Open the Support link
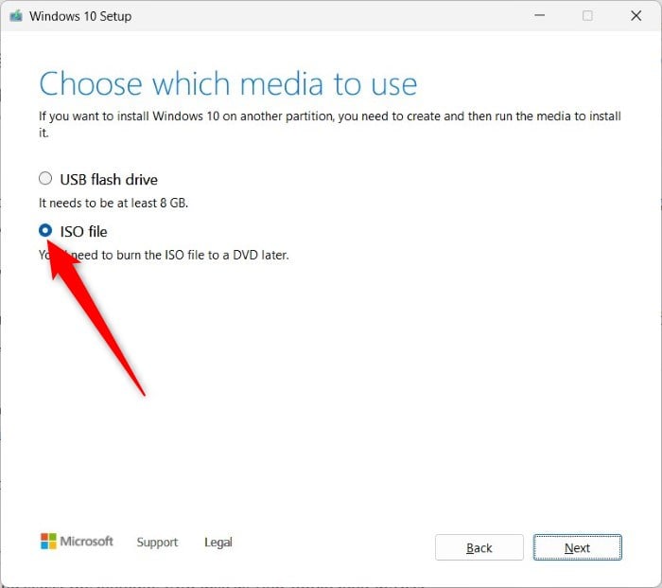 coord(157,542)
